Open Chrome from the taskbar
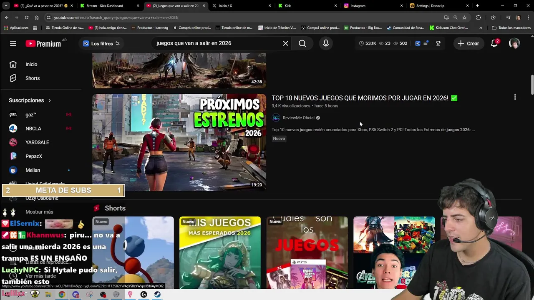The image size is (534, 300). tap(62, 295)
